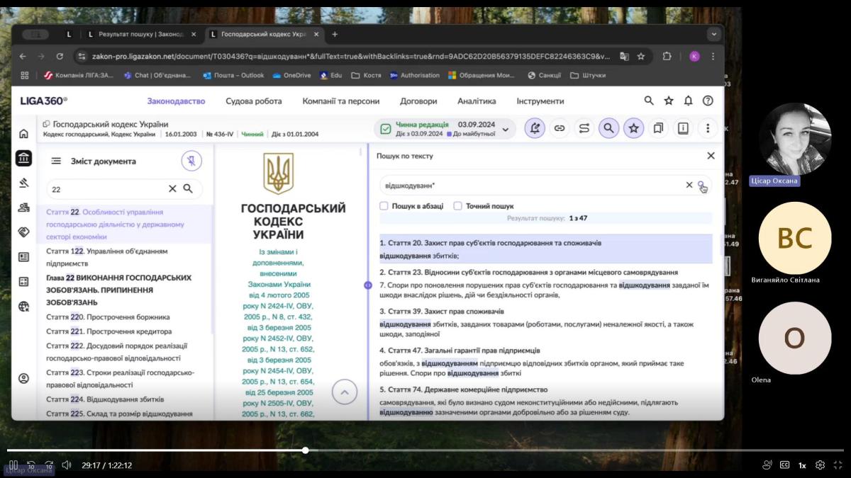
Task: Enable the Точний пошук checkbox
Action: [x=457, y=206]
